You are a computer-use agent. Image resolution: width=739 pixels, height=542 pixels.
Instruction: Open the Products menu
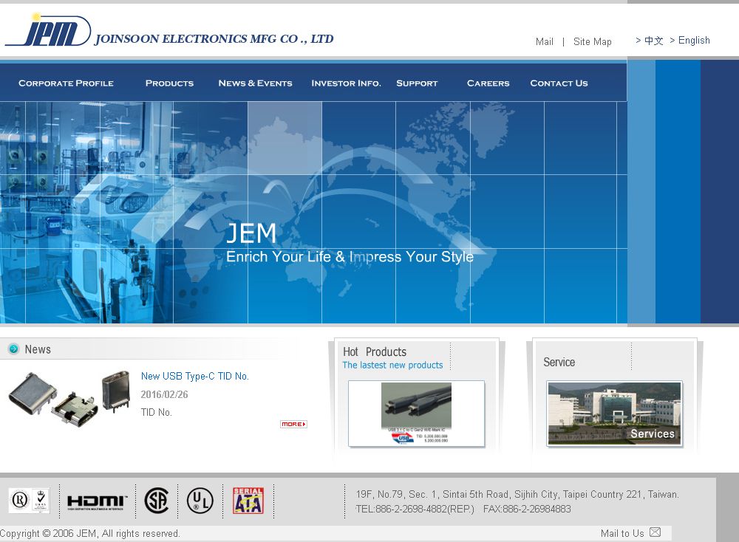(169, 83)
